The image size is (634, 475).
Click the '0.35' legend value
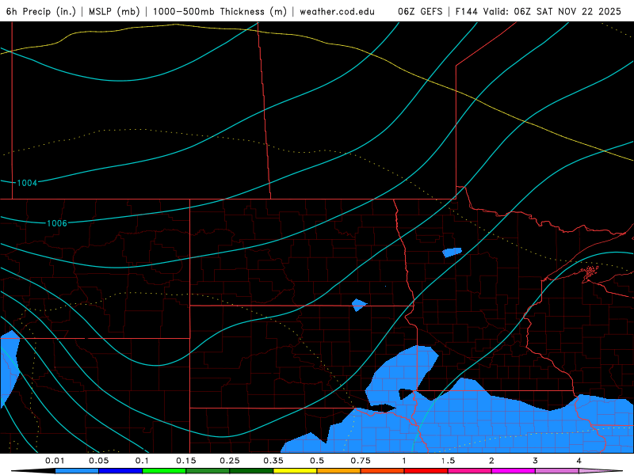[273, 461]
